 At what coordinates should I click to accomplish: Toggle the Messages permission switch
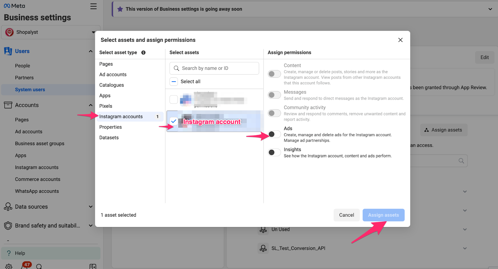click(x=274, y=95)
